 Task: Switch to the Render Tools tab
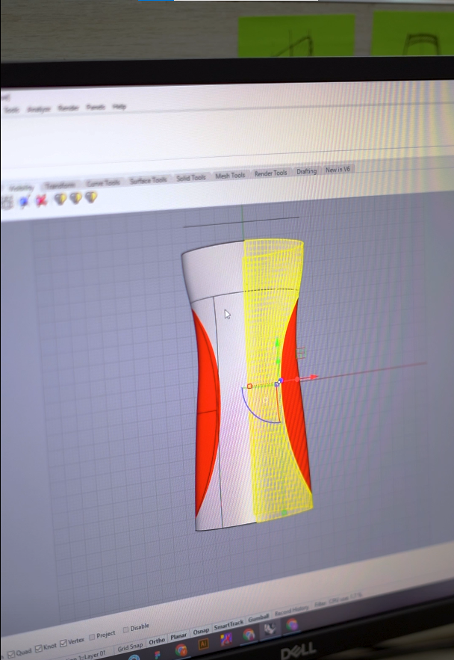coord(271,173)
